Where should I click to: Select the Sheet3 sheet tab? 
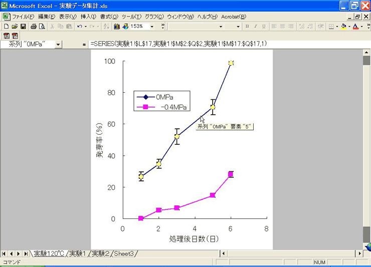click(123, 253)
